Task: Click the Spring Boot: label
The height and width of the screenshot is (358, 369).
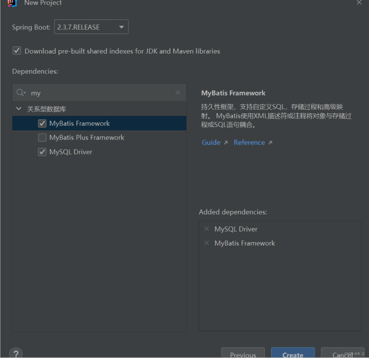Action: click(31, 27)
